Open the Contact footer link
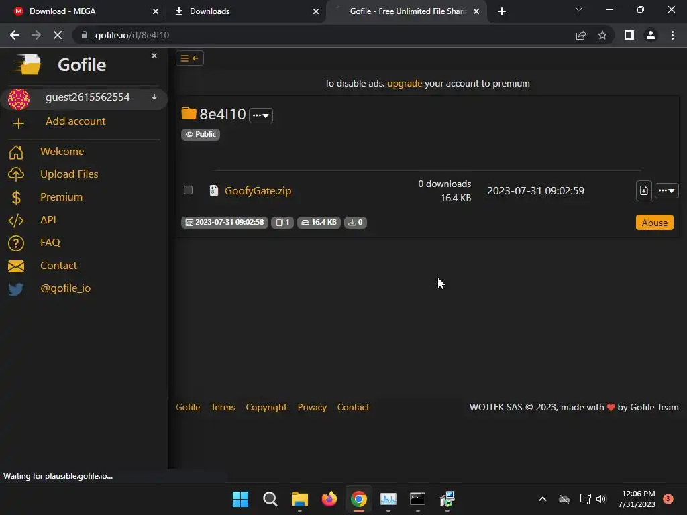Image resolution: width=687 pixels, height=515 pixels. 353,407
